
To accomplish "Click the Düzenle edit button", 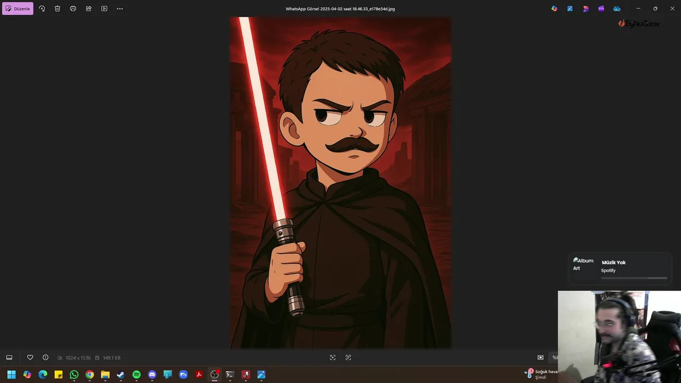I will (x=18, y=9).
